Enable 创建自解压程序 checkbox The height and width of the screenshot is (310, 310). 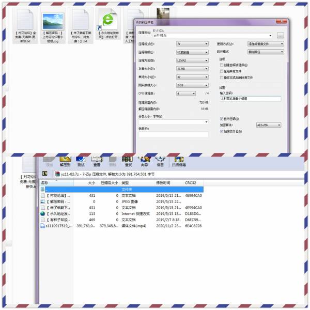click(x=222, y=65)
